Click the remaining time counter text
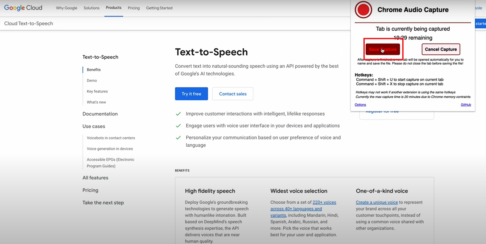 tap(413, 38)
